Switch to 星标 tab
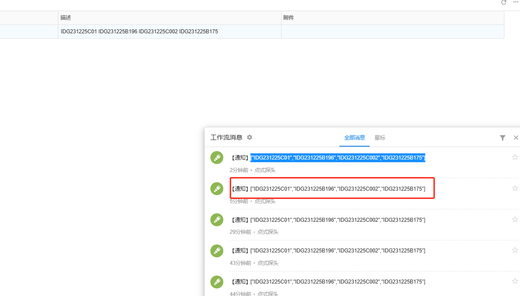 point(380,138)
